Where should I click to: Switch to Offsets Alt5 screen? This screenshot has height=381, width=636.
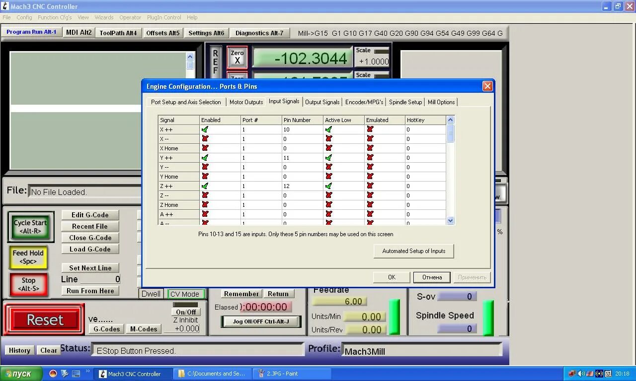[x=163, y=33]
